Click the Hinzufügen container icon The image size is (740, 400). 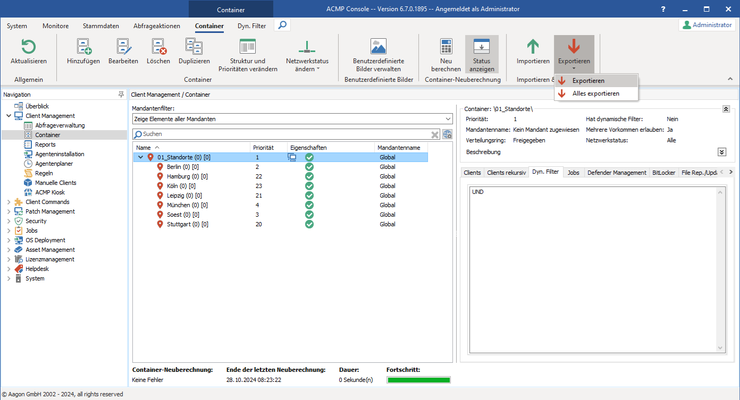tap(83, 47)
